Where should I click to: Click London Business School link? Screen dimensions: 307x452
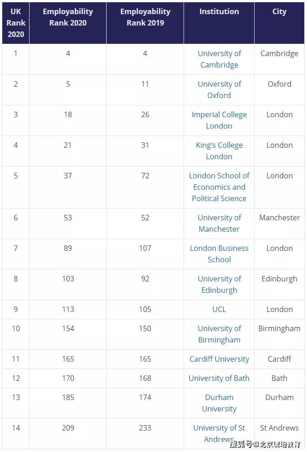click(219, 254)
